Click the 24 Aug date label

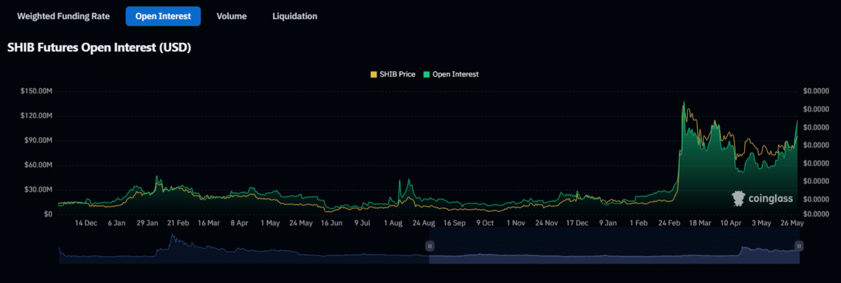pos(424,223)
